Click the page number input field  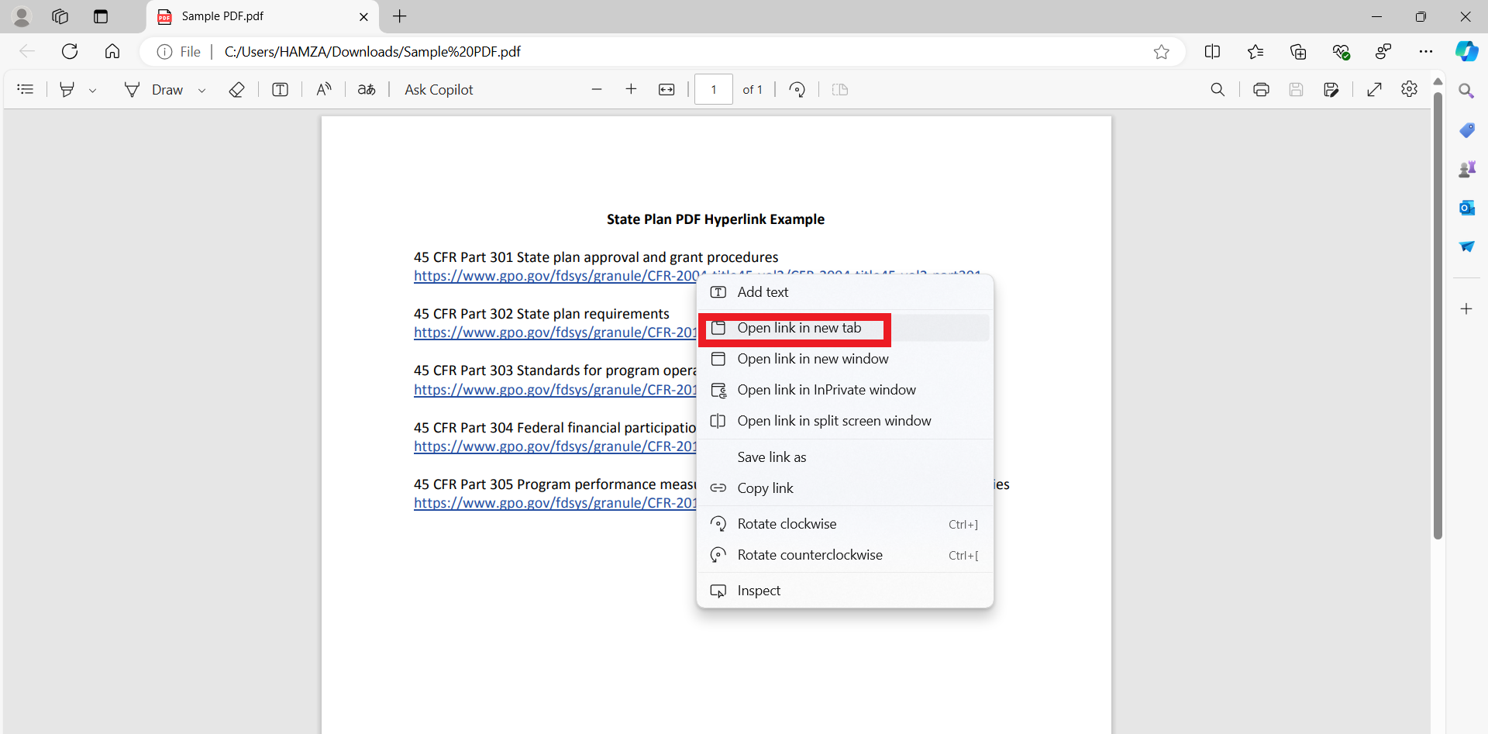pyautogui.click(x=713, y=89)
